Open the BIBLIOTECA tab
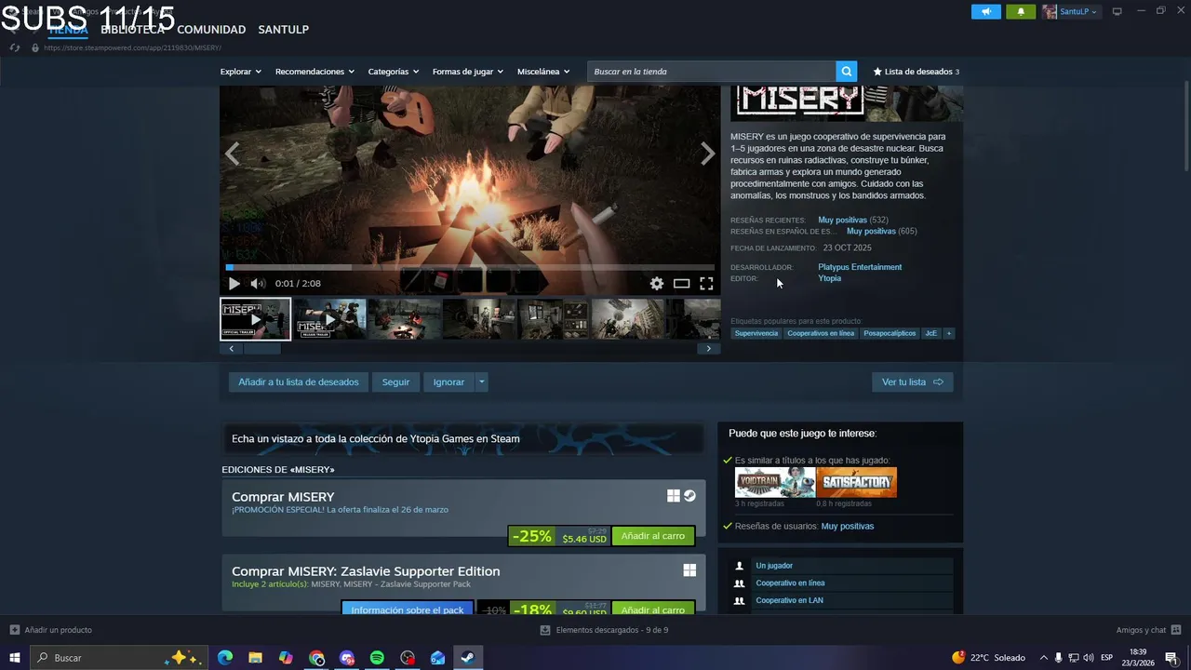The image size is (1191, 670). tap(132, 30)
